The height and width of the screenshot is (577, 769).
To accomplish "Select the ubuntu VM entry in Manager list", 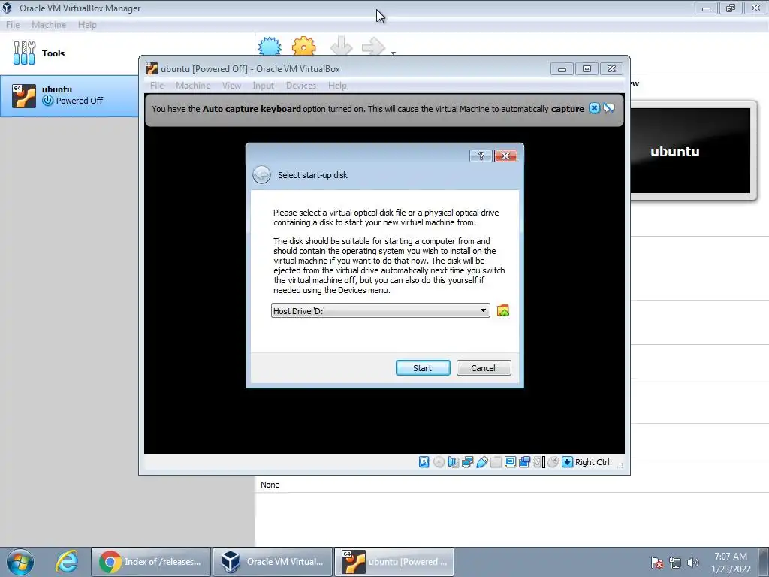I will [x=69, y=95].
